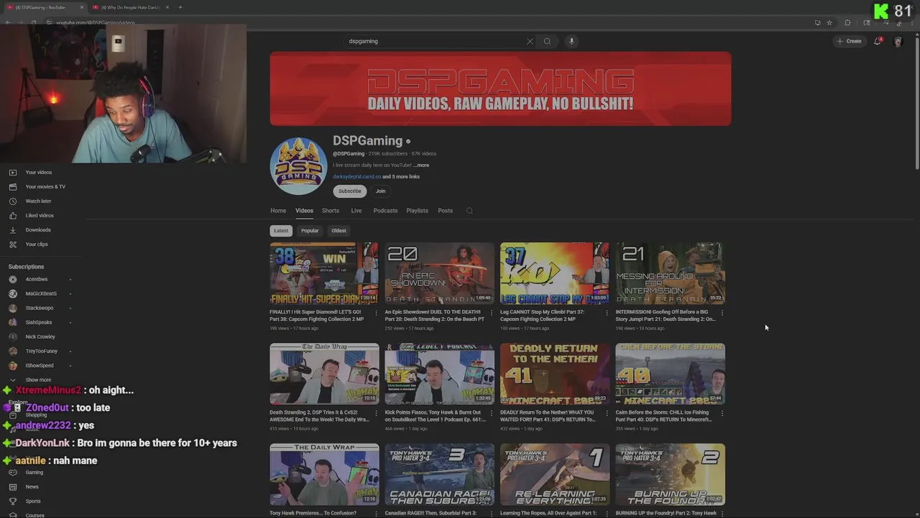Close the 'Why Do People Hate' tab

pyautogui.click(x=167, y=7)
